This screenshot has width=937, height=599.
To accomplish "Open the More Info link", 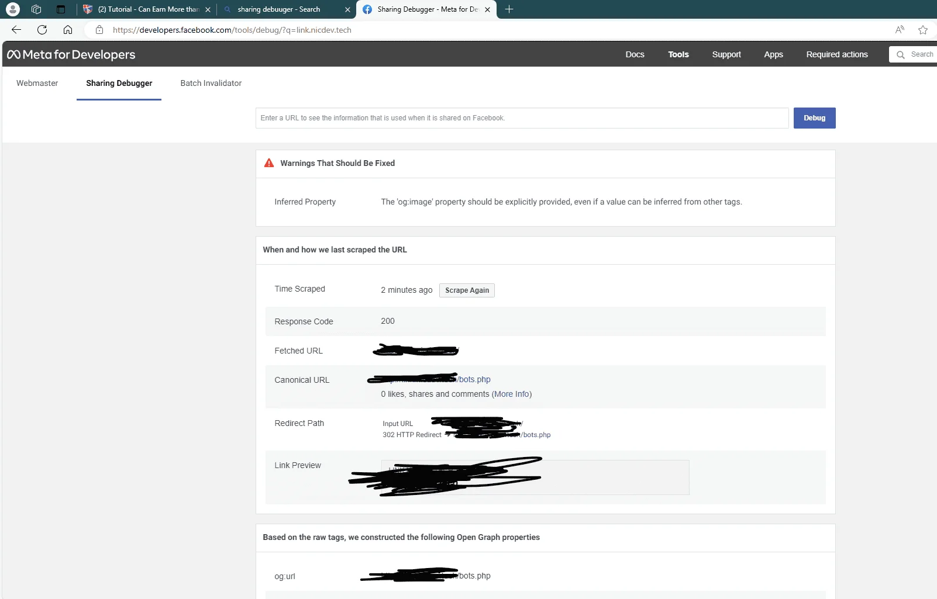I will tap(512, 394).
